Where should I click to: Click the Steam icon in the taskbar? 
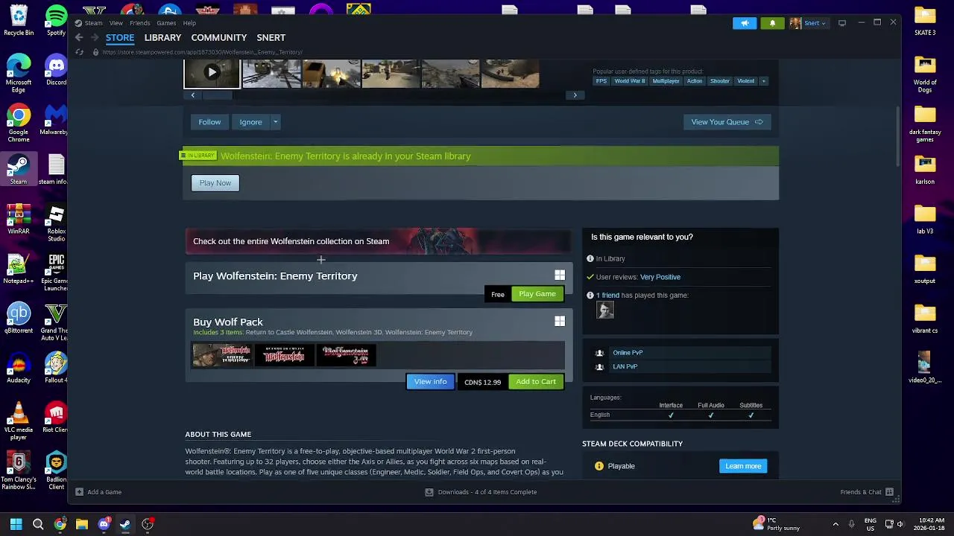pyautogui.click(x=125, y=524)
